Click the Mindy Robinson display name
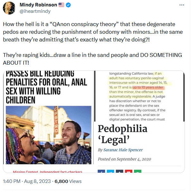The image size is (191, 191). (38, 5)
